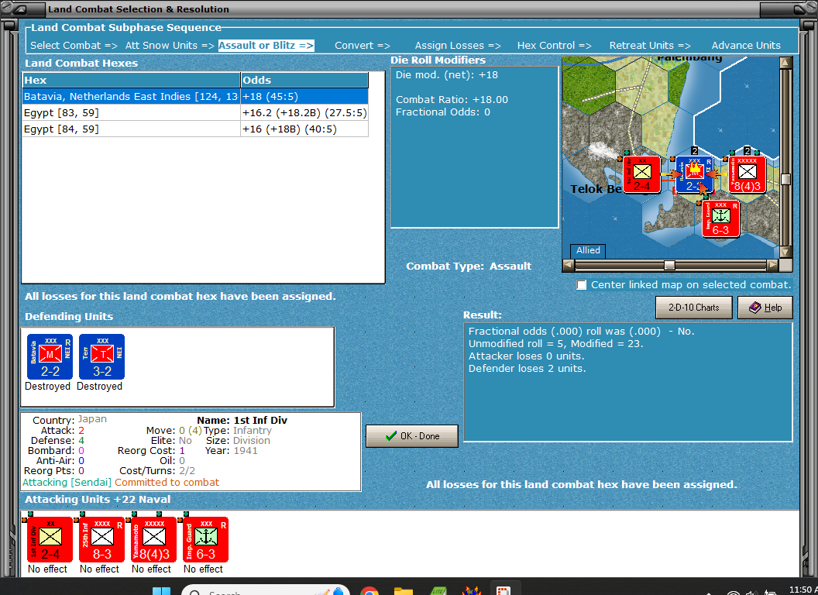Select the Batavia, Netherlands East Indies combat row
This screenshot has width=818, height=595.
195,97
